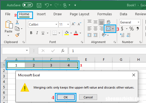Screen dimensions: 146x103
Task: Apply the red Font Color
Action: point(76,33)
